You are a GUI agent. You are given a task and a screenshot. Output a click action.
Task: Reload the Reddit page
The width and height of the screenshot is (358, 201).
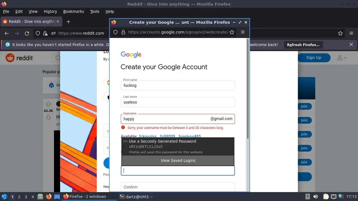(27, 33)
